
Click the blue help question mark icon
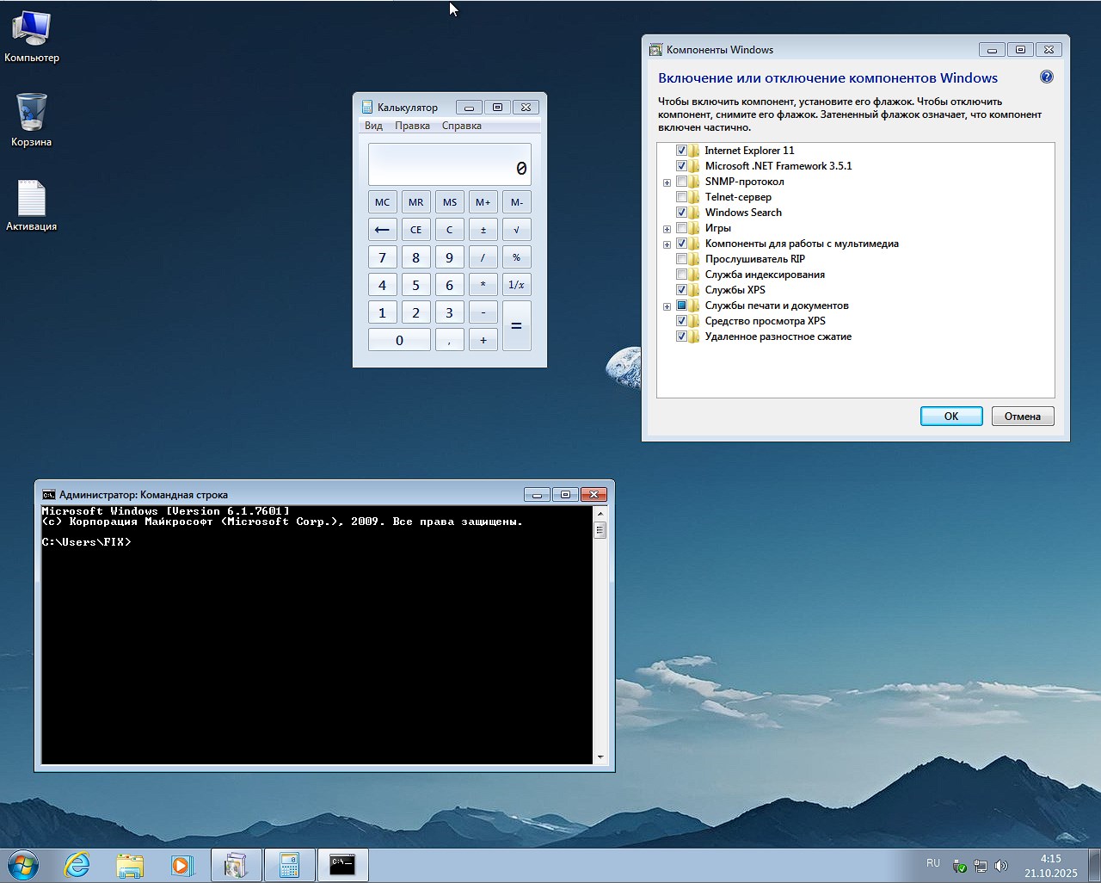(1046, 77)
